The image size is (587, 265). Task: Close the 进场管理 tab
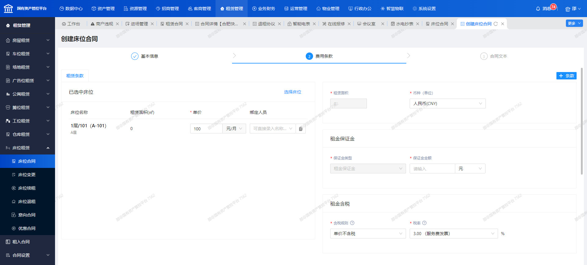click(x=152, y=24)
